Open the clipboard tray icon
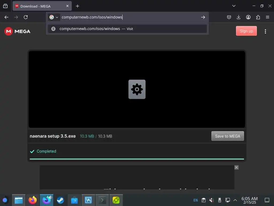 [x=204, y=200]
